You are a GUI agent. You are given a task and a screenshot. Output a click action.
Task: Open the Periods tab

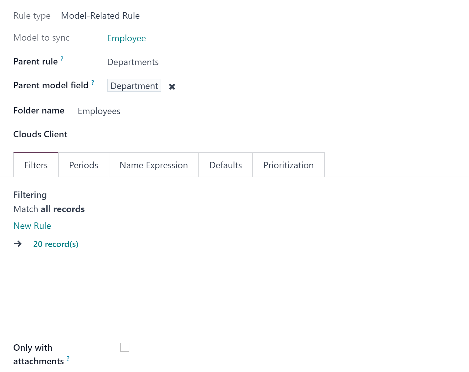[x=84, y=165]
